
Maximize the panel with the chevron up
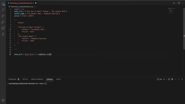pyautogui.click(x=179, y=79)
